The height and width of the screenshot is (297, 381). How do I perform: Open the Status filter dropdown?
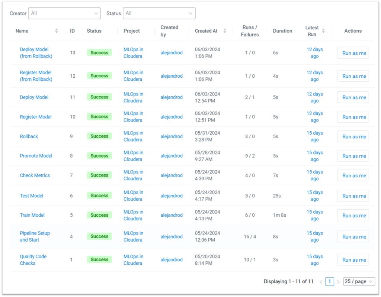coord(159,13)
